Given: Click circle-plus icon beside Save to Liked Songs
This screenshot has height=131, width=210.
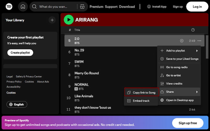Looking at the screenshot, I should 162,59.
